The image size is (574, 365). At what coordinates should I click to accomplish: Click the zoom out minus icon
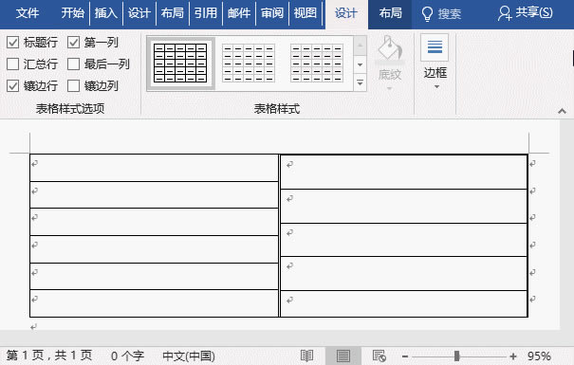(405, 356)
